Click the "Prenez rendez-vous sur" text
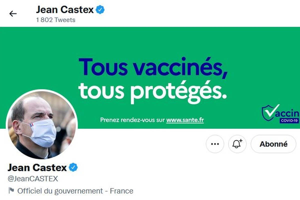Image resolution: width=300 pixels, height=200 pixels. pos(132,120)
